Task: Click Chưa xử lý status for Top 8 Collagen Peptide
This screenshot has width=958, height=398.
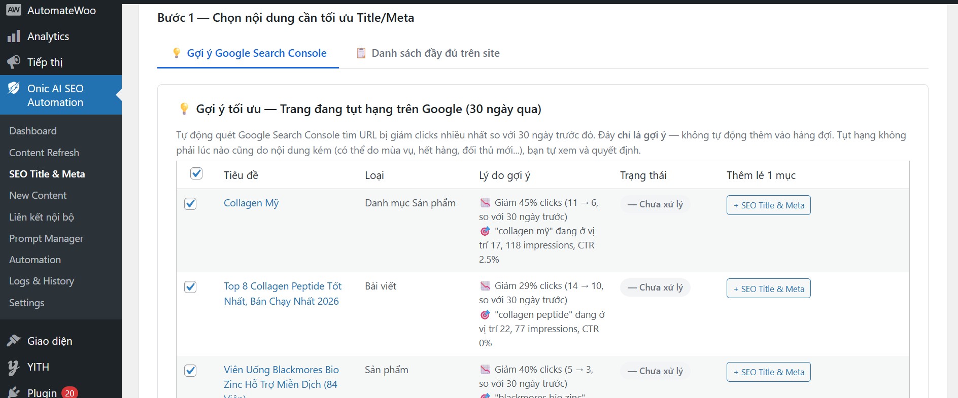Action: (x=655, y=287)
